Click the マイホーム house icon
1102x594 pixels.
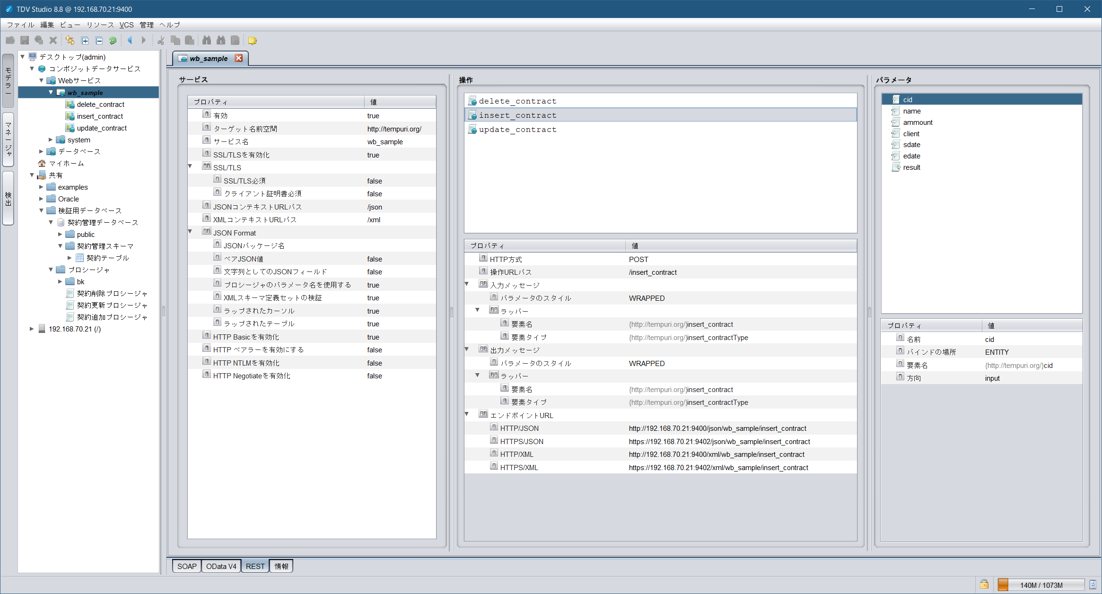(42, 163)
